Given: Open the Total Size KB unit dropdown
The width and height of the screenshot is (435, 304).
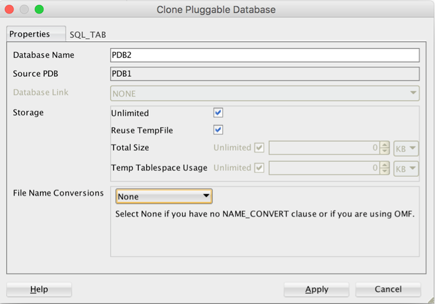Looking at the screenshot, I should (x=406, y=148).
